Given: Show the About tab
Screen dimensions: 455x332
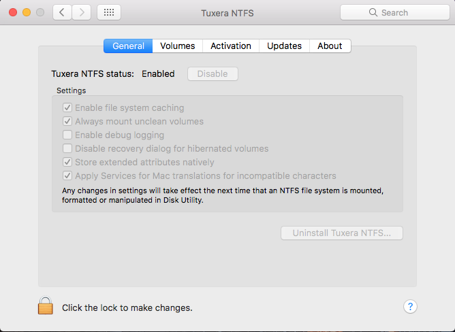Looking at the screenshot, I should point(330,46).
